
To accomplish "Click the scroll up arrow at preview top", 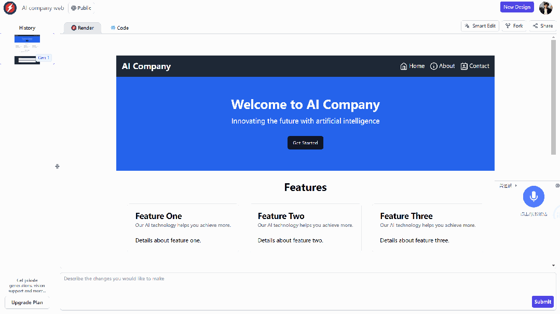I will pyautogui.click(x=554, y=37).
